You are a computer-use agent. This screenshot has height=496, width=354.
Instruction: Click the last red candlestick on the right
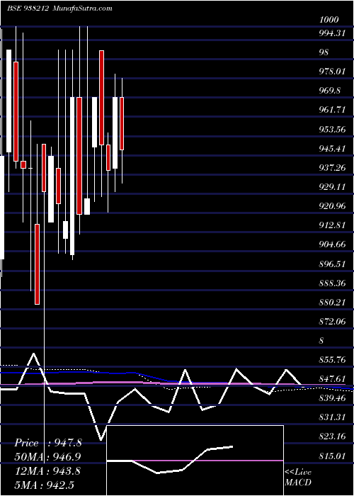[x=122, y=123]
